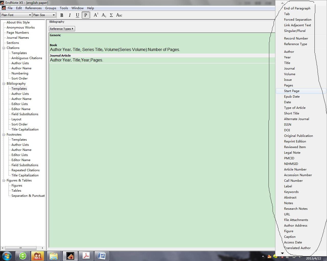Click the EndNote document icon beside File
The width and height of the screenshot is (327, 261).
4,8
